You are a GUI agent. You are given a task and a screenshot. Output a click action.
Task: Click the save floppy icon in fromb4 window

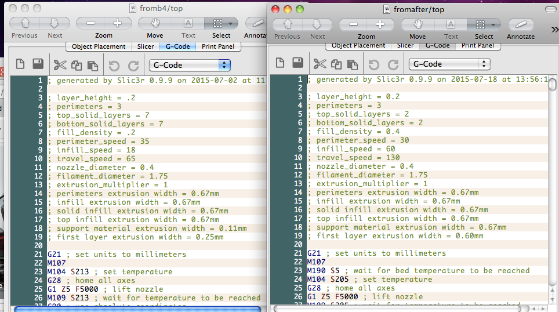(38, 65)
